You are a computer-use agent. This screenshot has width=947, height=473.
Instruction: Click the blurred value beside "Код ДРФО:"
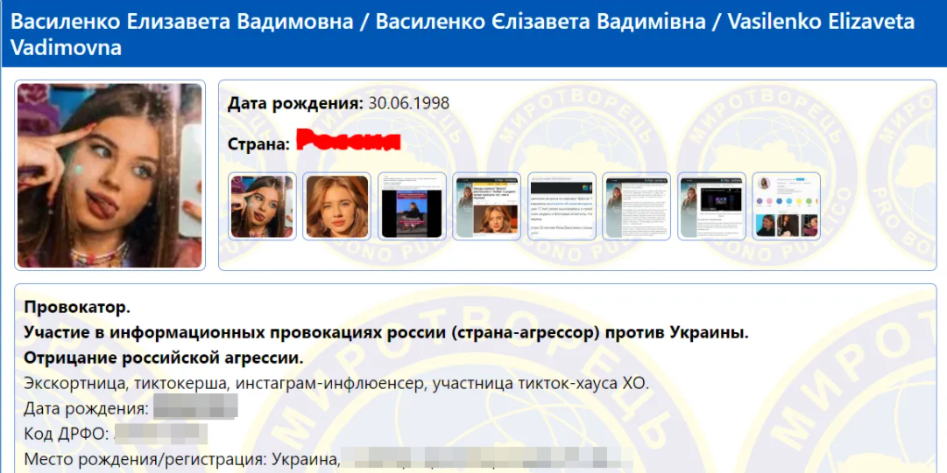pos(161,433)
